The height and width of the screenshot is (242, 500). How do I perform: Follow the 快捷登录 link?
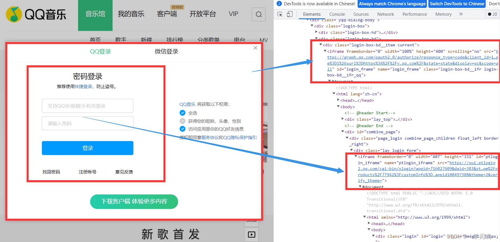pyautogui.click(x=83, y=87)
